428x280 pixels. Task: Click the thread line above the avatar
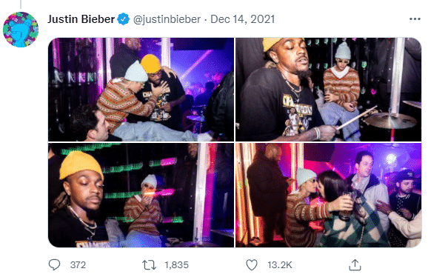(21, 4)
